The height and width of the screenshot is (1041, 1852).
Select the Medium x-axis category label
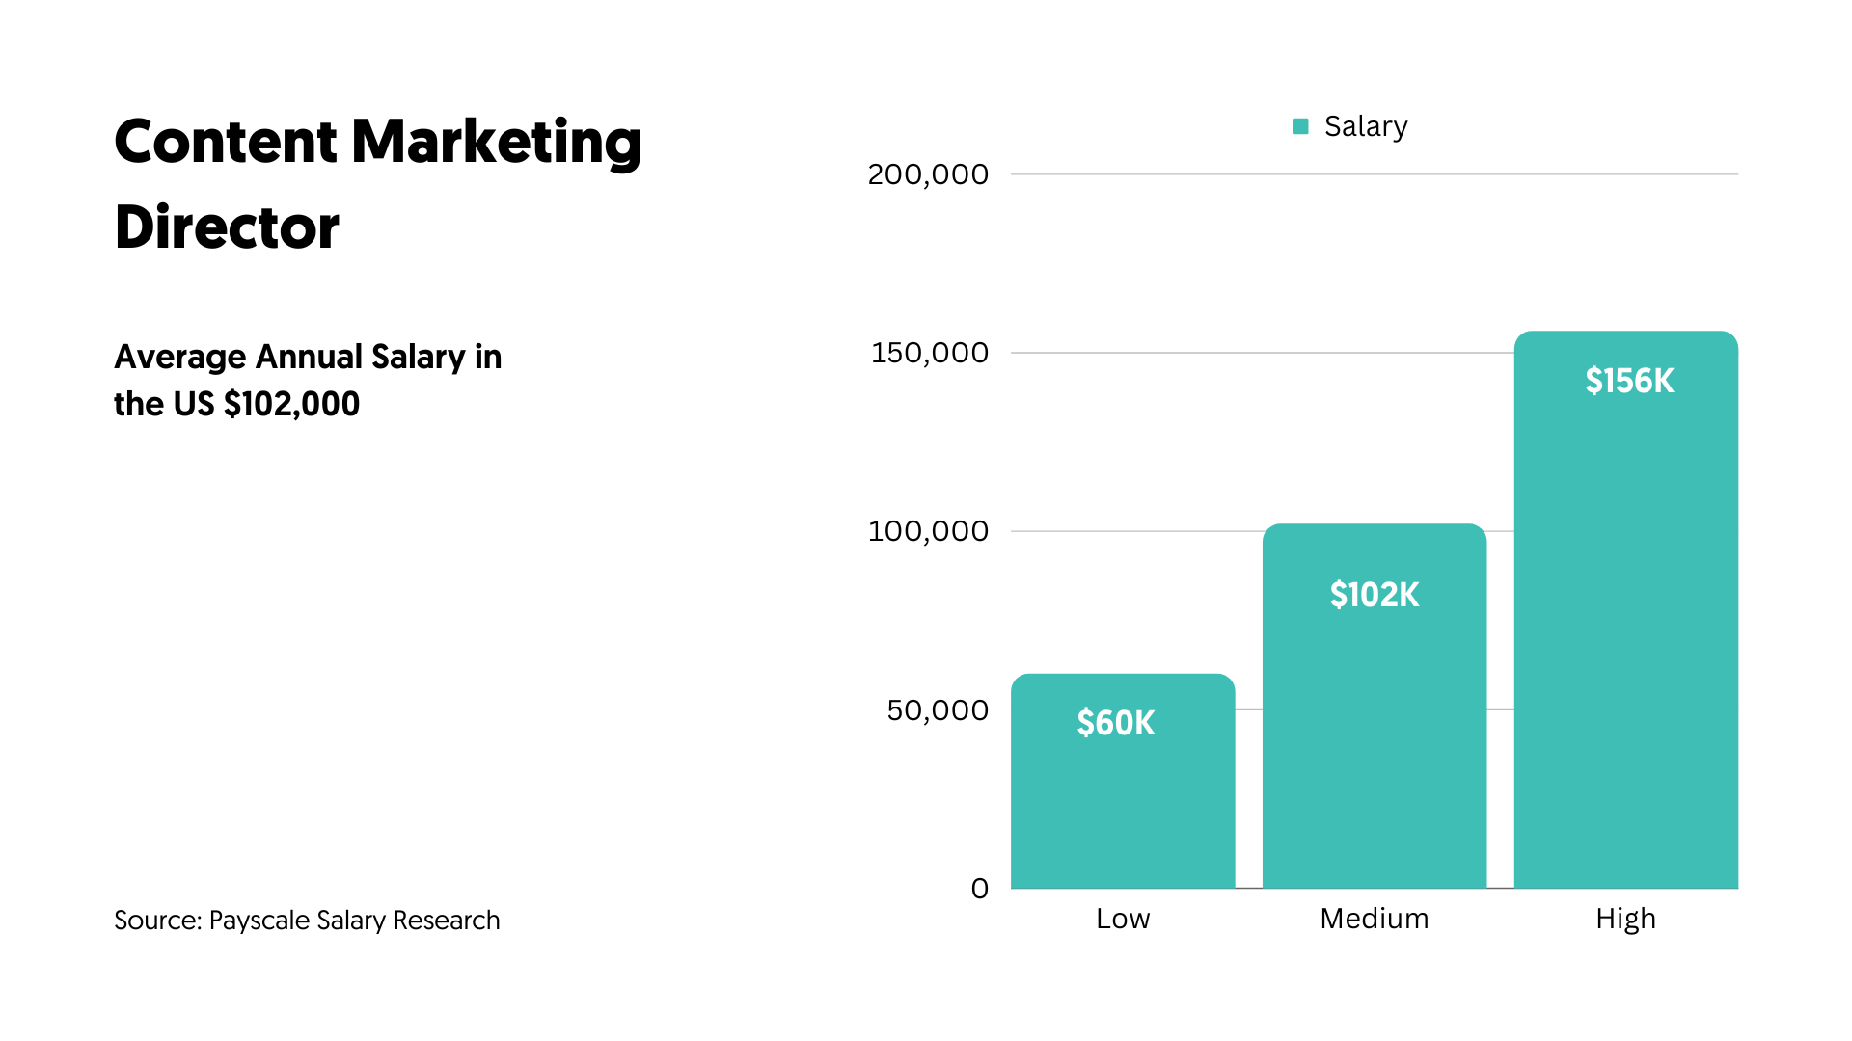[x=1375, y=919]
